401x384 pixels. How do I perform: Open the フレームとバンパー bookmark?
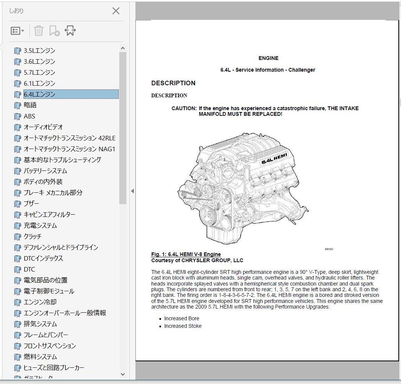click(x=46, y=335)
